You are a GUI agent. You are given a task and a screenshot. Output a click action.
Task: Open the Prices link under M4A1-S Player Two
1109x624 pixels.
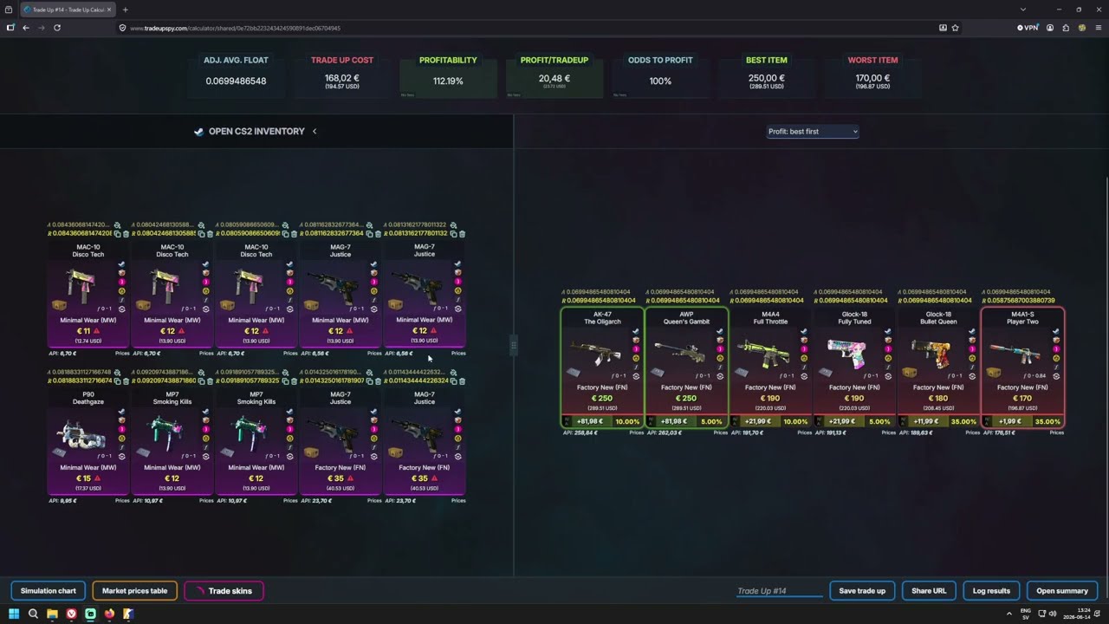coord(1056,432)
